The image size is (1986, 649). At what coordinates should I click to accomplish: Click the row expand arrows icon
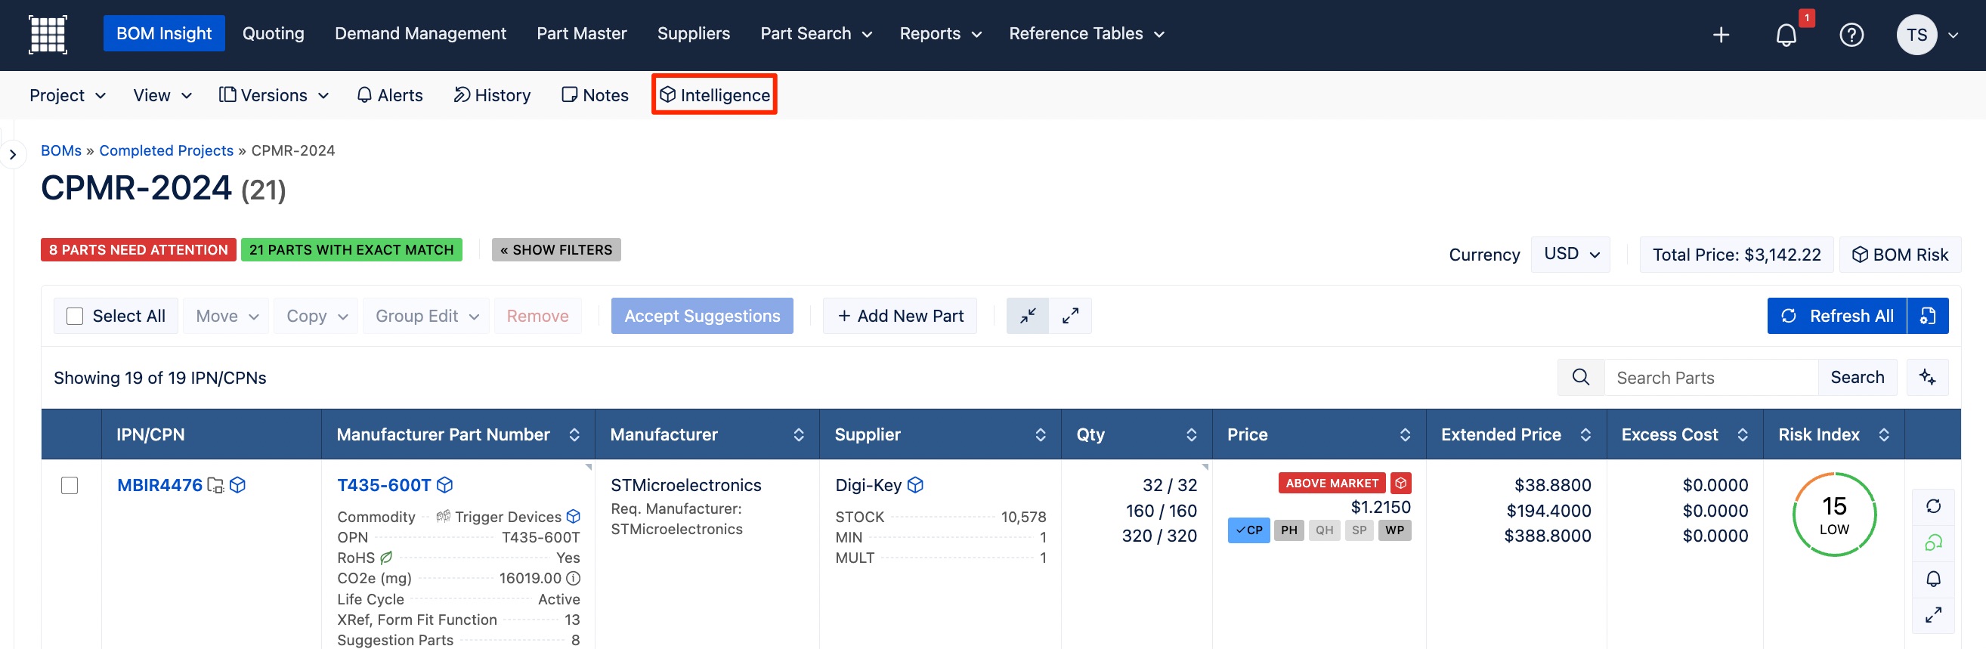point(1933,615)
